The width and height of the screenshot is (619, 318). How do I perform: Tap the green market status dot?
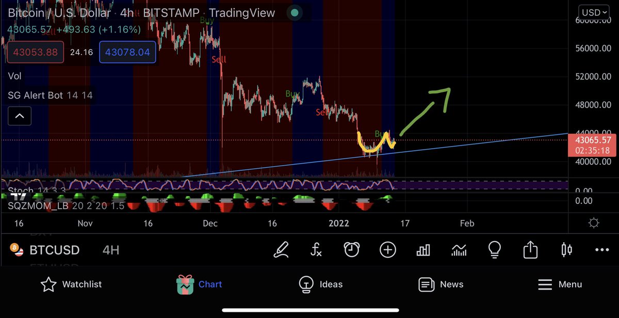(294, 13)
